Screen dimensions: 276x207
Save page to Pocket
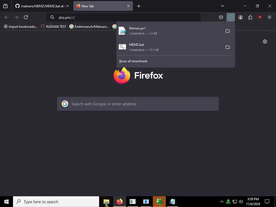[x=221, y=17]
